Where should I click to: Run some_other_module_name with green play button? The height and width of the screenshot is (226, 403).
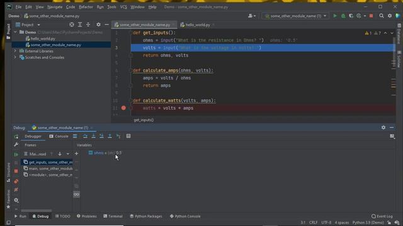click(335, 16)
